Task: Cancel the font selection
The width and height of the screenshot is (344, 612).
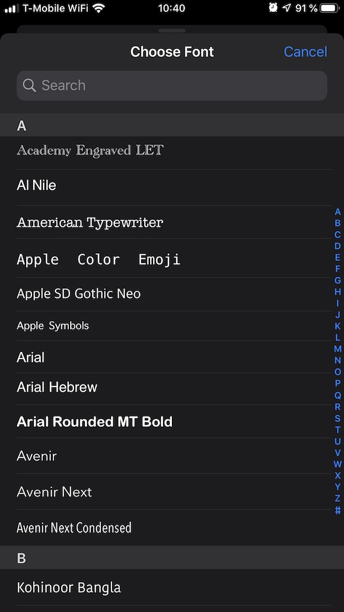Action: point(305,52)
